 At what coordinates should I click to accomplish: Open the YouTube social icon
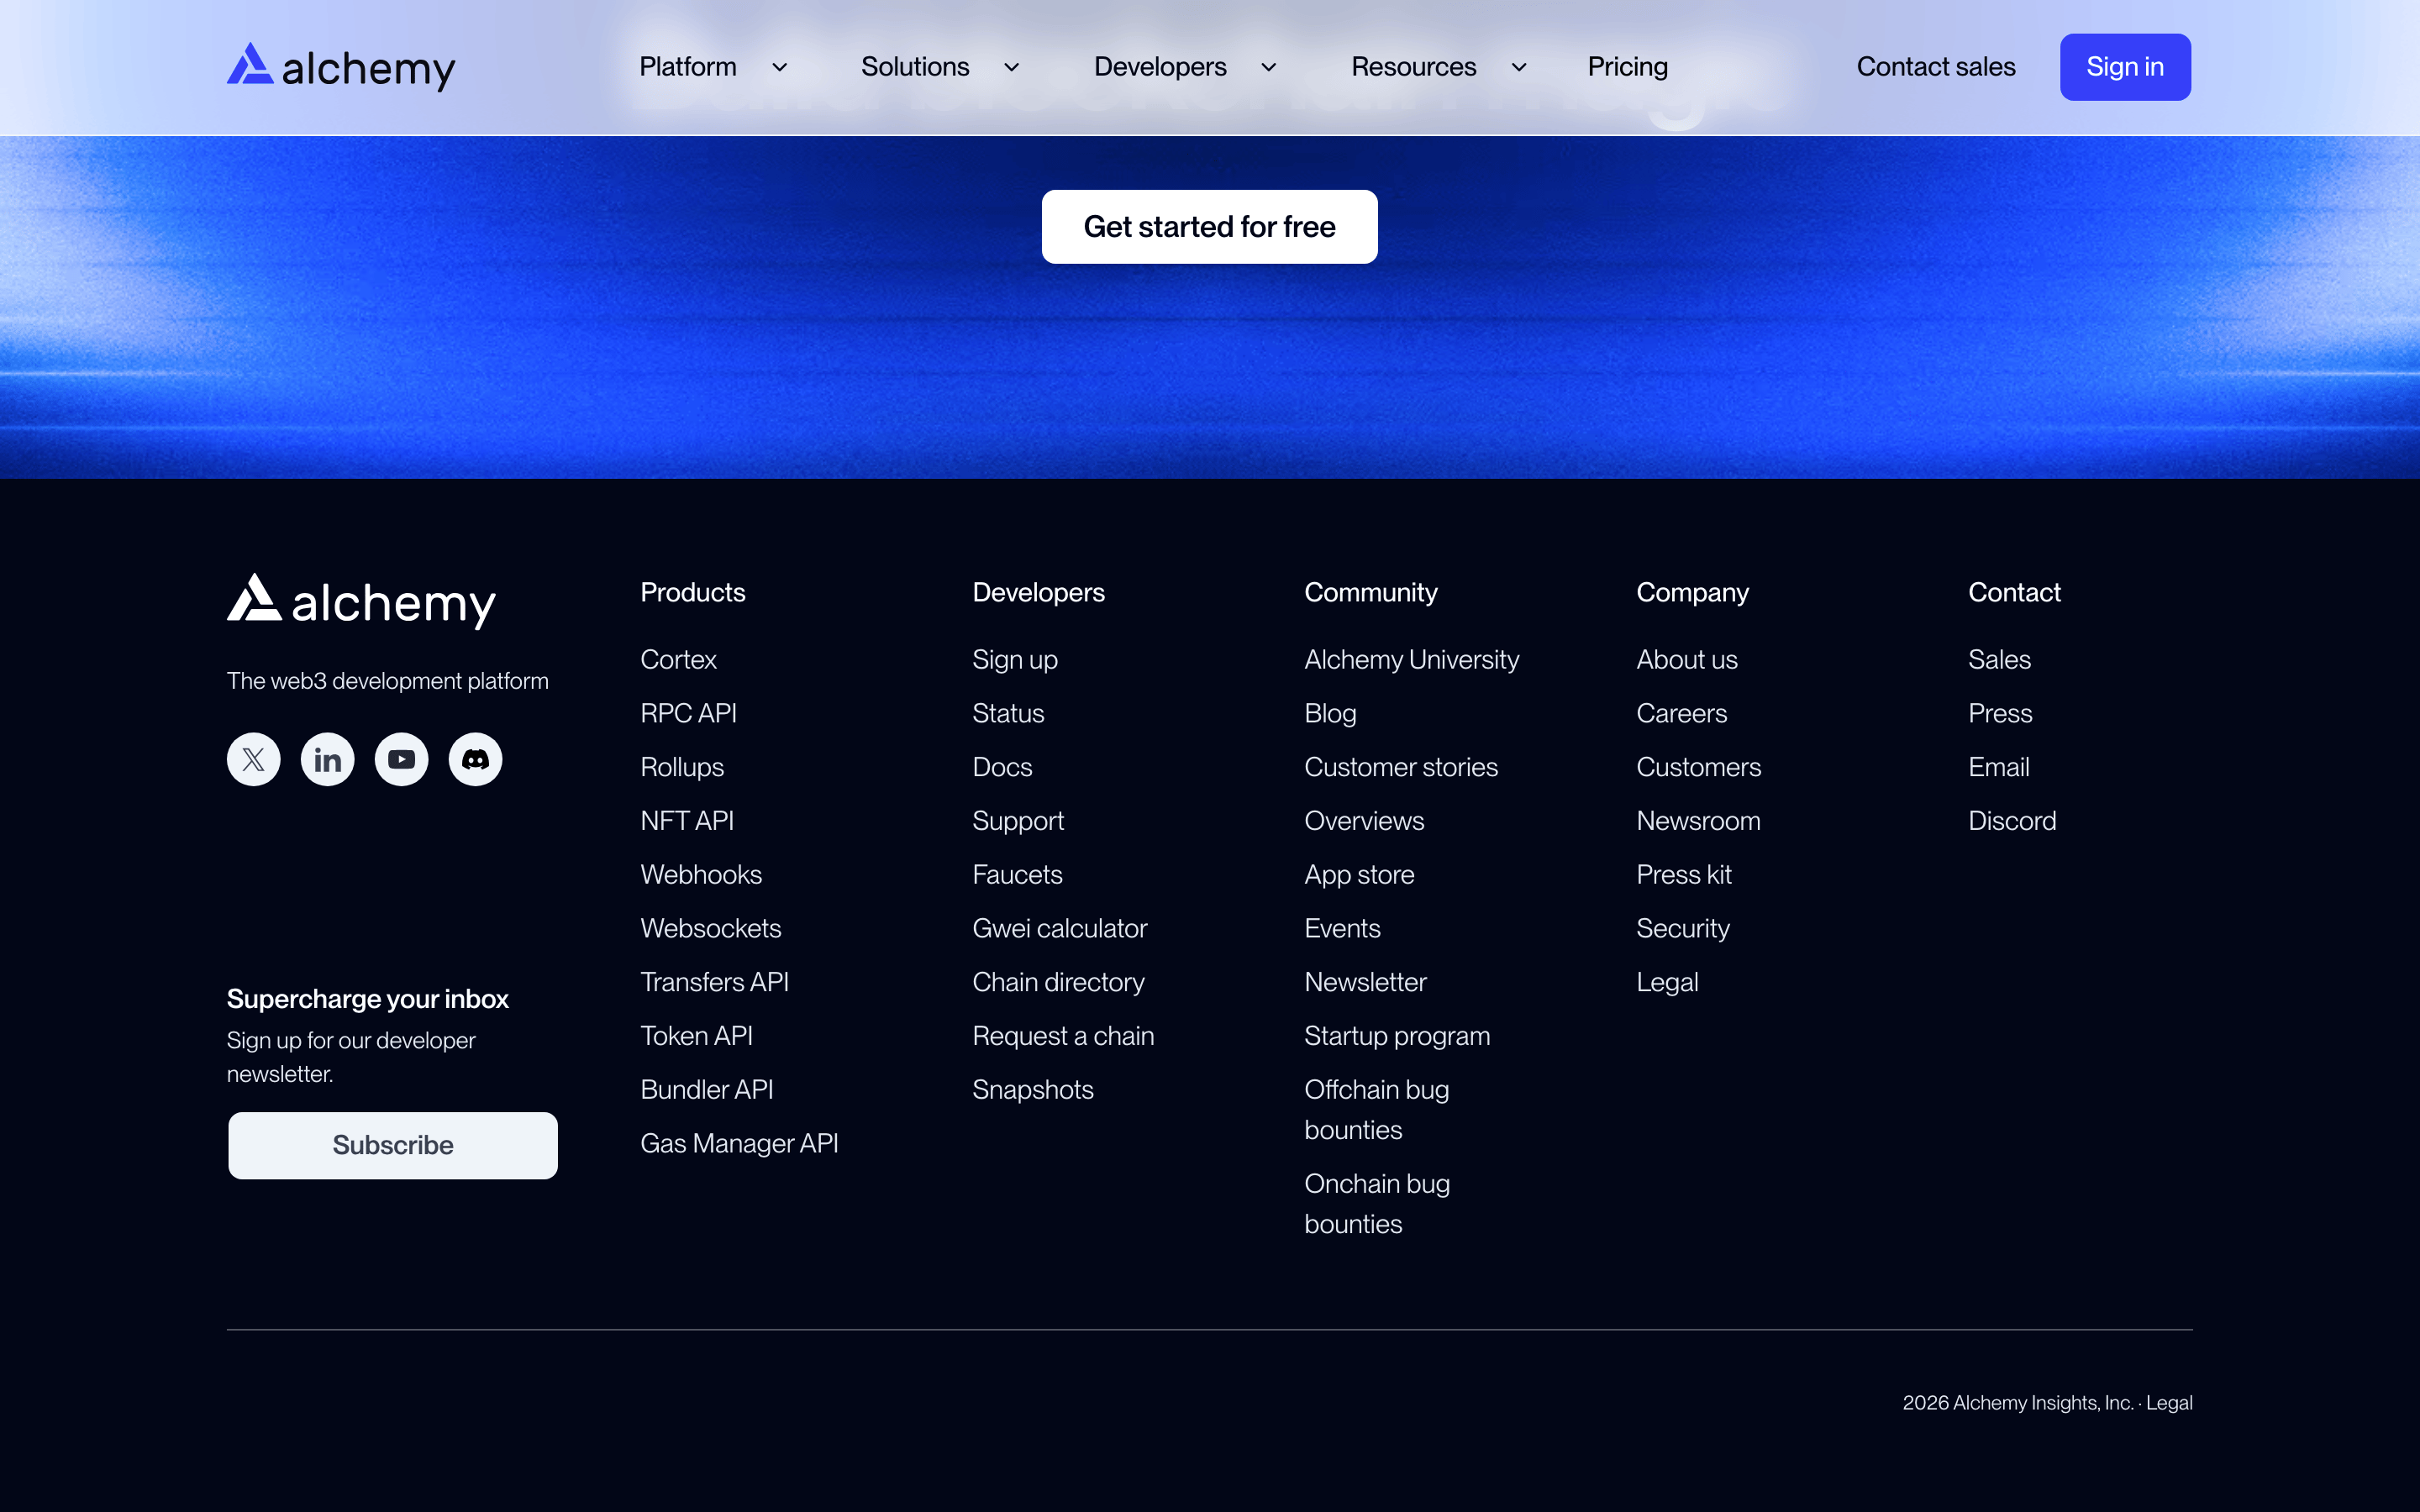pos(401,759)
